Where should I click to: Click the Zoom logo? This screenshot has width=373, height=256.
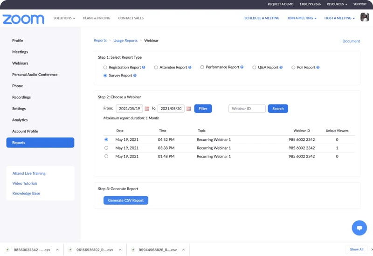click(x=23, y=19)
